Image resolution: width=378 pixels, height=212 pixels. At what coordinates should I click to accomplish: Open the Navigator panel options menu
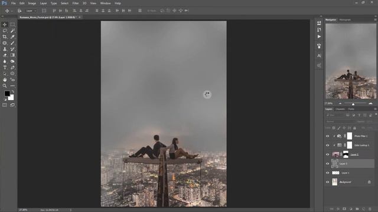376,19
